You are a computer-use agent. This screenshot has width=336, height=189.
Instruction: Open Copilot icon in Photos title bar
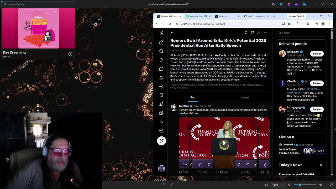point(274,4)
